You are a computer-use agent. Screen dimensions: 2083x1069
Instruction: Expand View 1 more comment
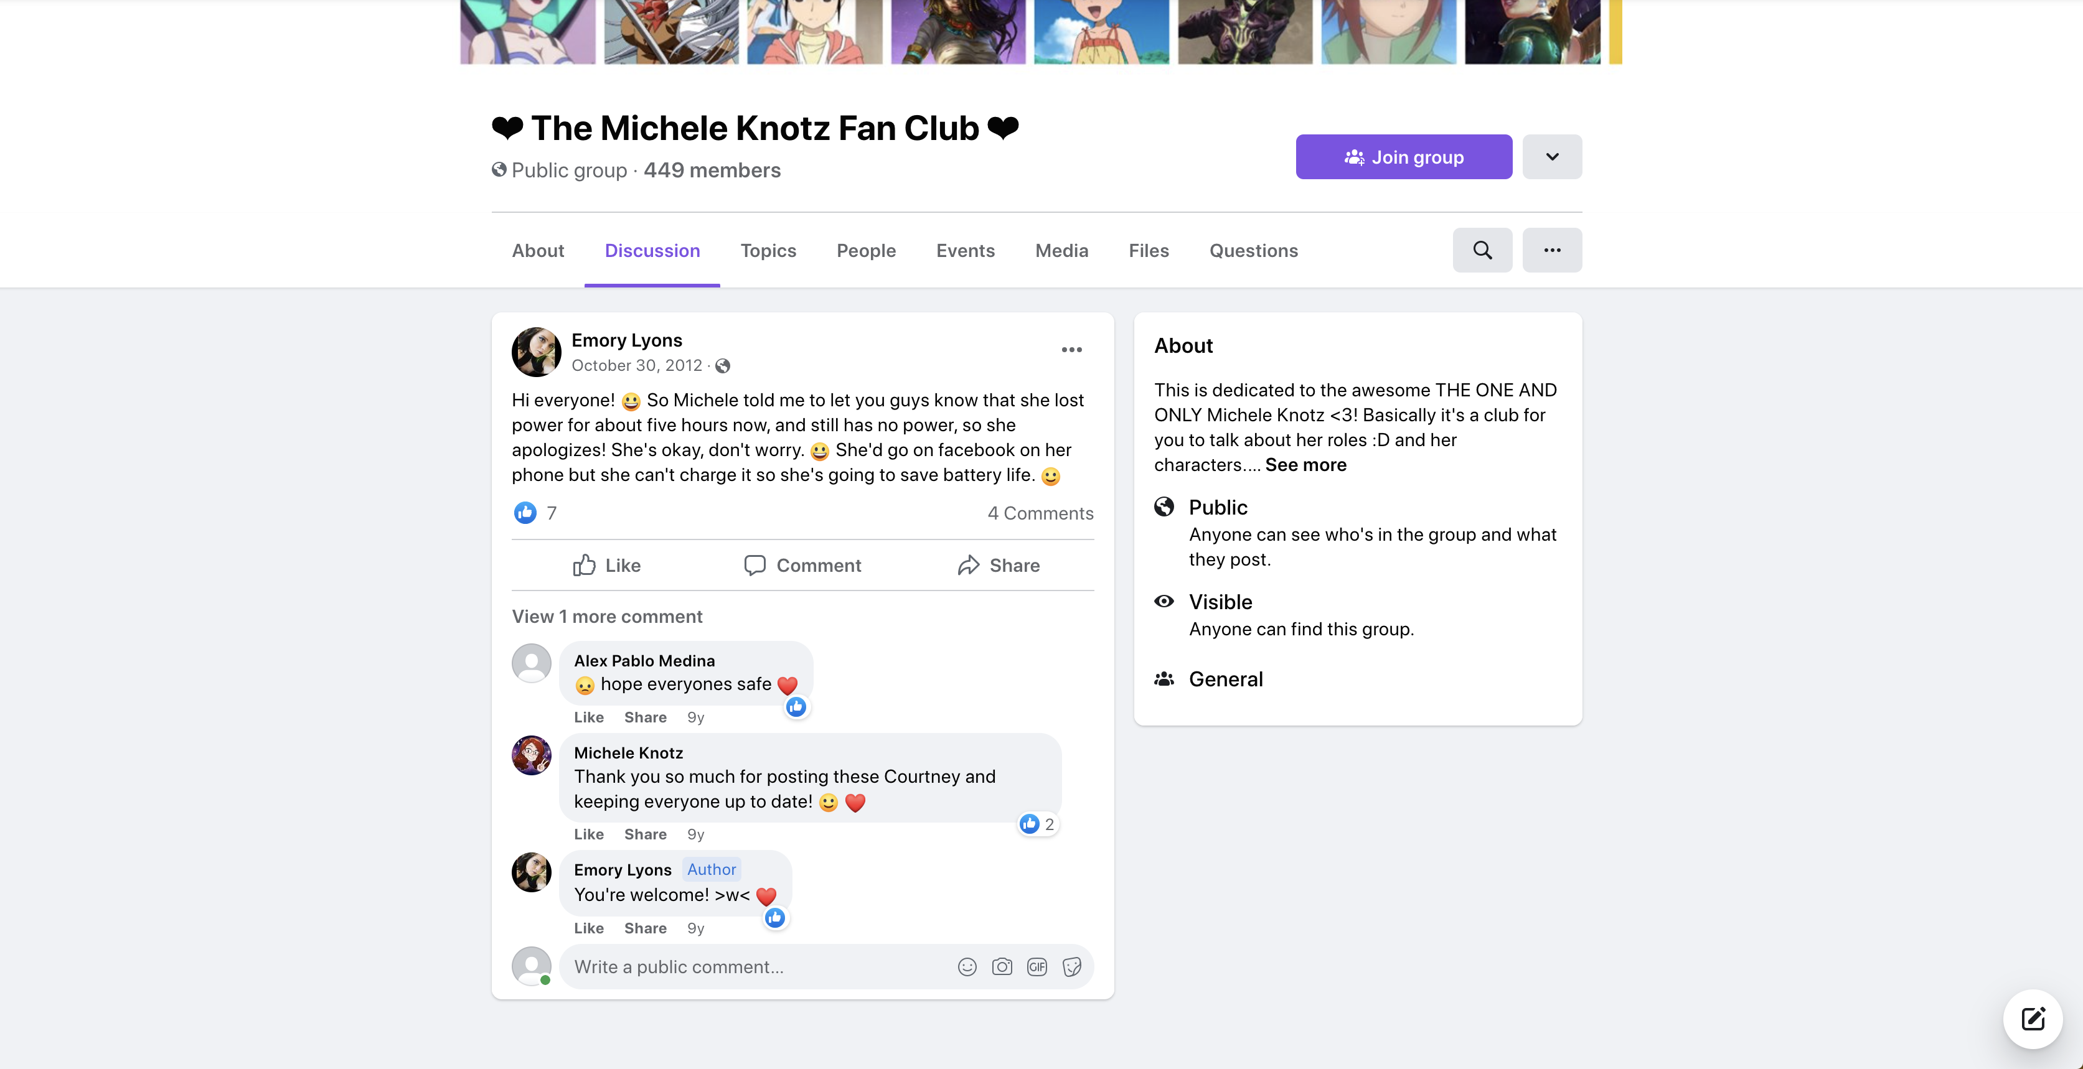click(x=606, y=617)
